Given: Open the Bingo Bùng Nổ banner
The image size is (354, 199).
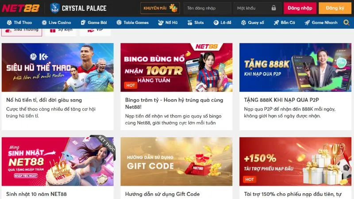Looking at the screenshot, I should [176, 68].
